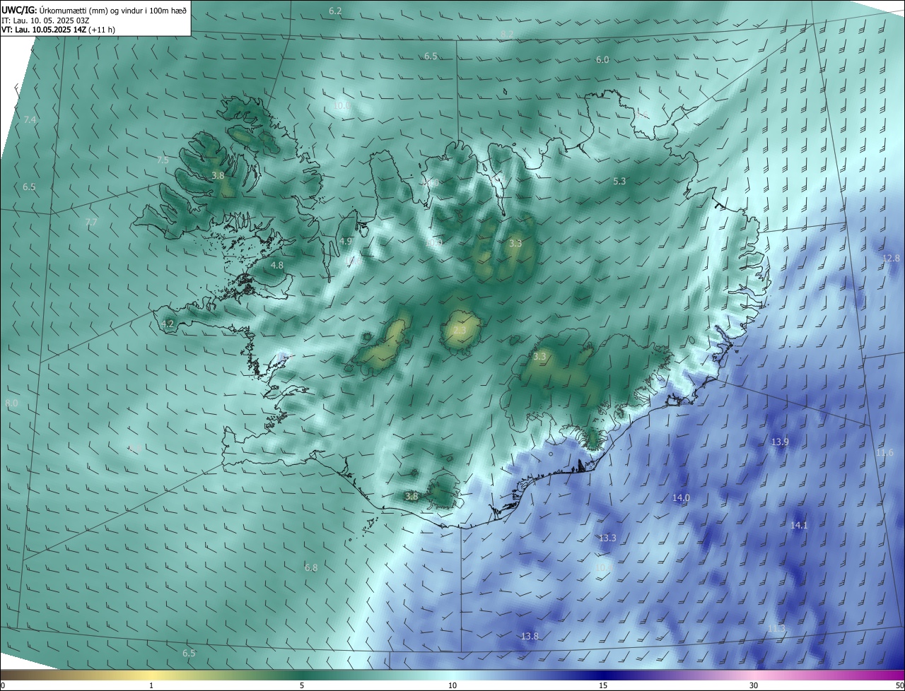Click the 2.3 value on the glacier
The width and height of the screenshot is (905, 691).
[460, 331]
